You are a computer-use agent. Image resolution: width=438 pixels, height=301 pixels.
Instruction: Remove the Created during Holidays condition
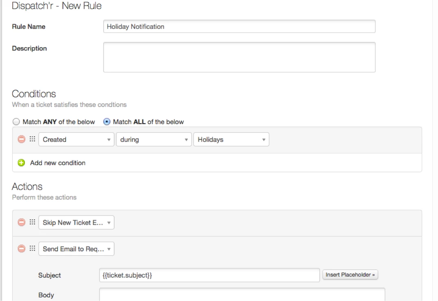22,139
